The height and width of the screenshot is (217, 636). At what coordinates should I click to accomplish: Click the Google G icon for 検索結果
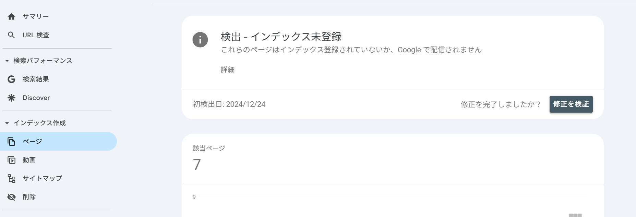[x=11, y=79]
